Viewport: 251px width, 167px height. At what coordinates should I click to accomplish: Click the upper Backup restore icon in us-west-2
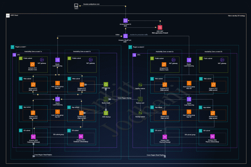[x=140, y=85]
